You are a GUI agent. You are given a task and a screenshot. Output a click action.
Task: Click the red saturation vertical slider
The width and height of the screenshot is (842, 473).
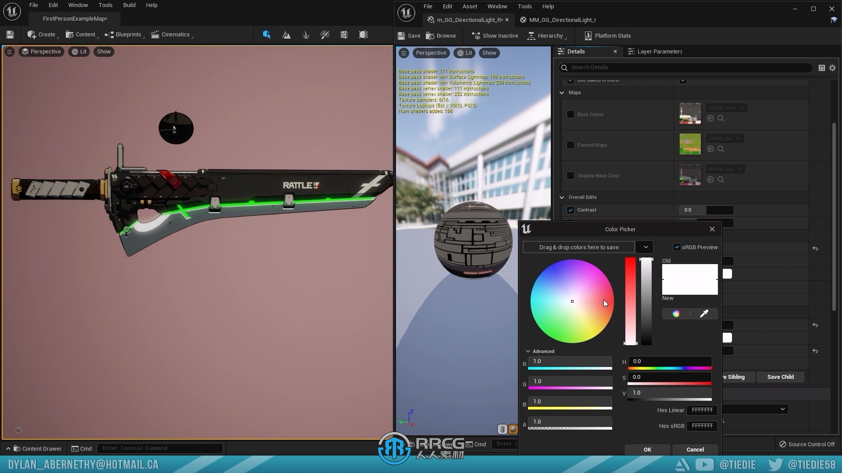coord(630,301)
